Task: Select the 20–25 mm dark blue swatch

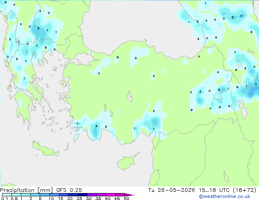Action: [x=73, y=195]
